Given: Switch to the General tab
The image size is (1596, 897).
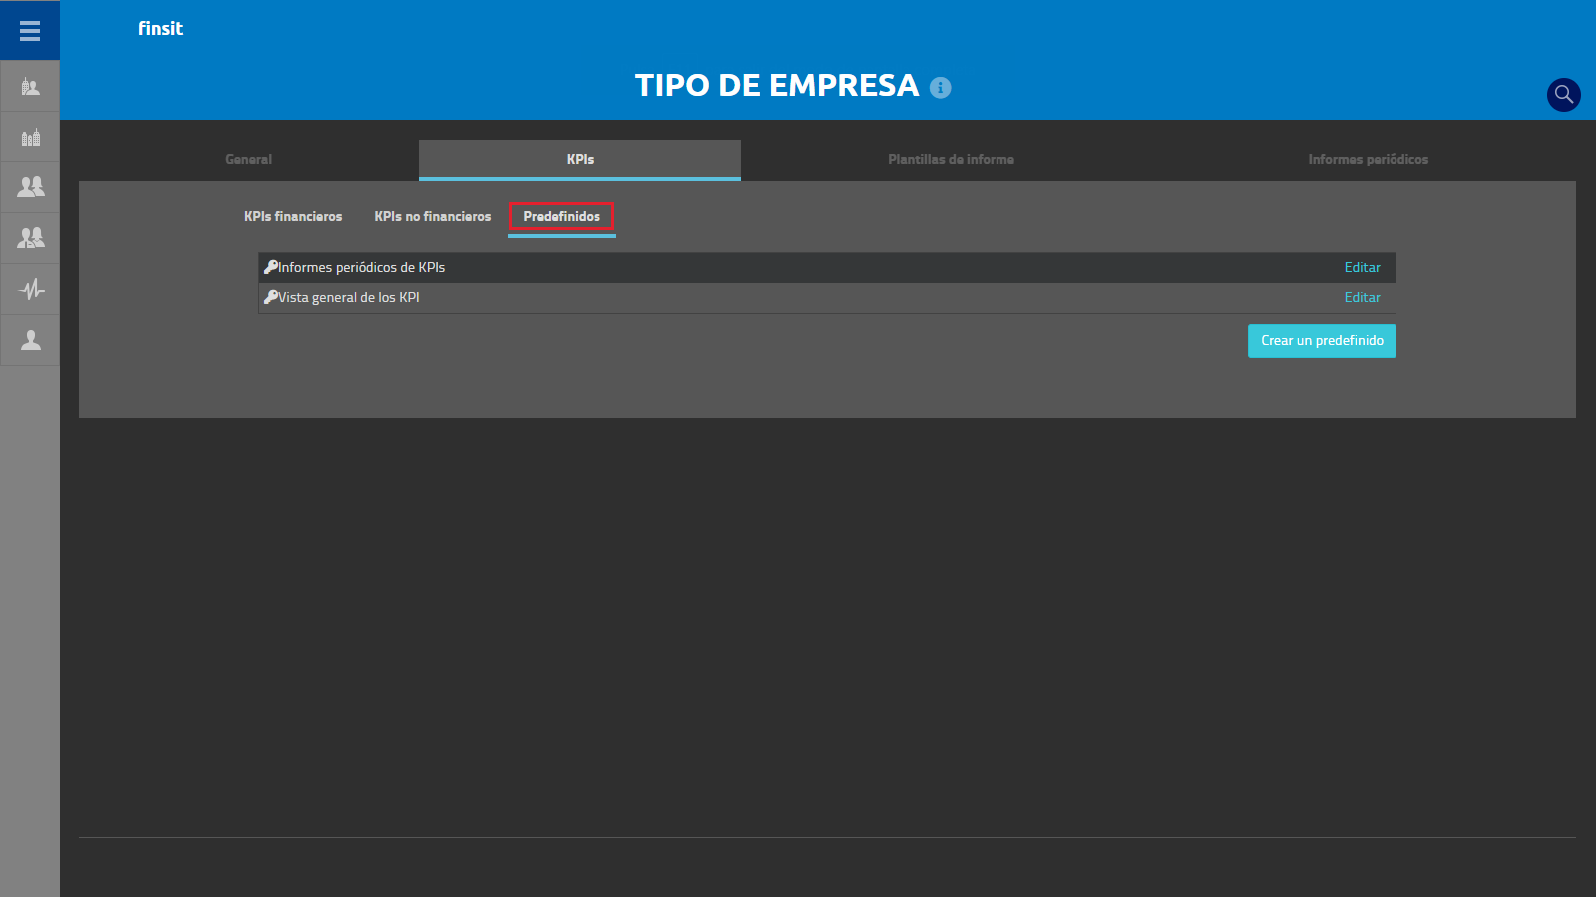Looking at the screenshot, I should pyautogui.click(x=248, y=159).
